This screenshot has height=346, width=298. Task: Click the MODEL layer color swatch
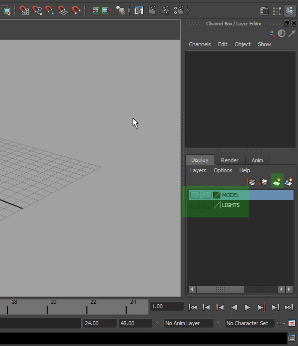217,195
